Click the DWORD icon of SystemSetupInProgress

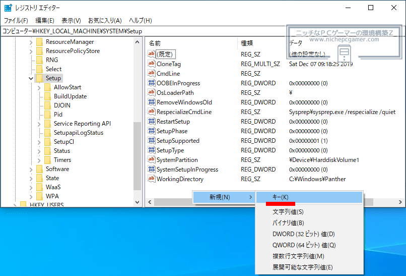pos(152,169)
